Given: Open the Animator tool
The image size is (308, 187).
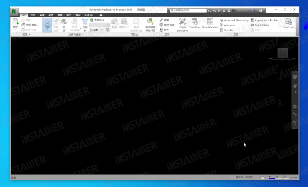Looking at the screenshot, I should [228, 25].
